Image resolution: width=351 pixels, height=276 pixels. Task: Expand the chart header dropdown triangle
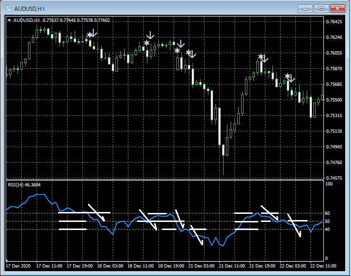9,20
